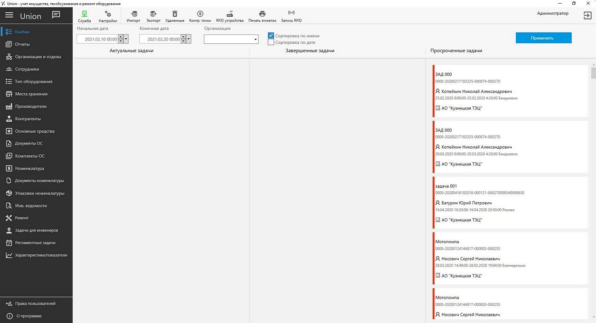Screen dimensions: 596x323
Task: Decrement Конечная дата spinner down
Action: 183,42
